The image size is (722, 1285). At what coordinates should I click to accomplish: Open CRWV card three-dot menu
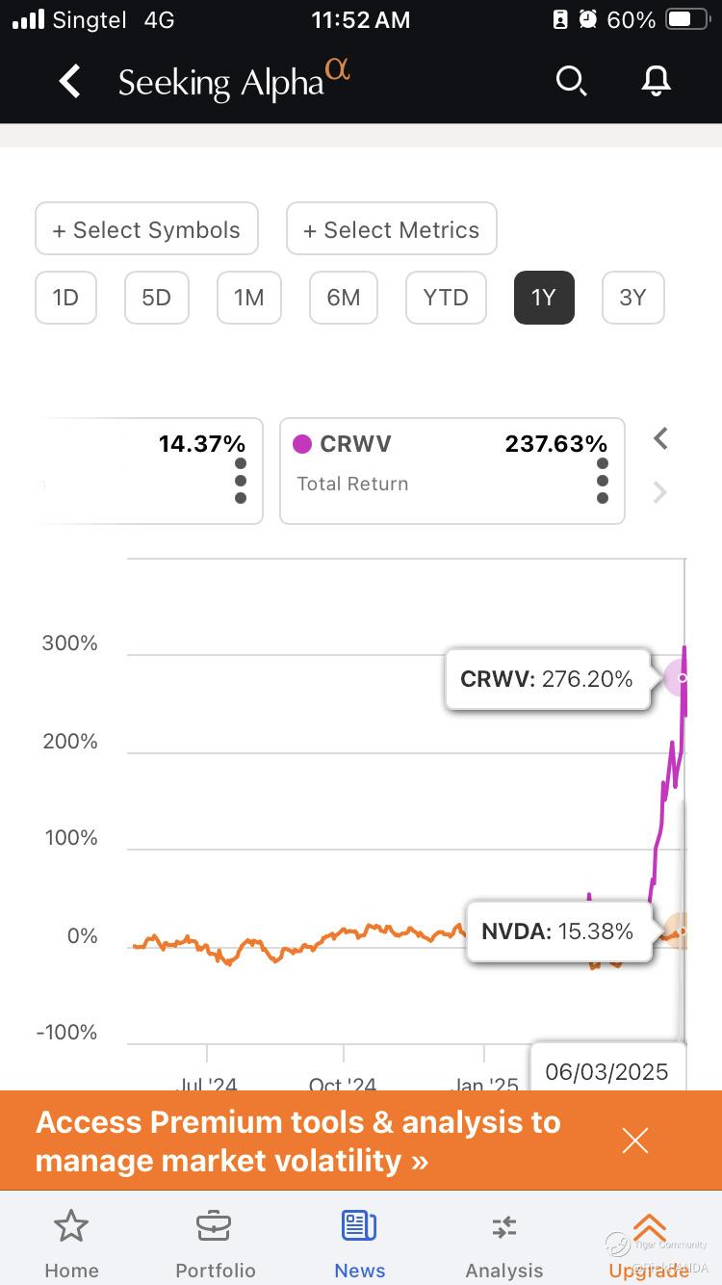pyautogui.click(x=603, y=481)
